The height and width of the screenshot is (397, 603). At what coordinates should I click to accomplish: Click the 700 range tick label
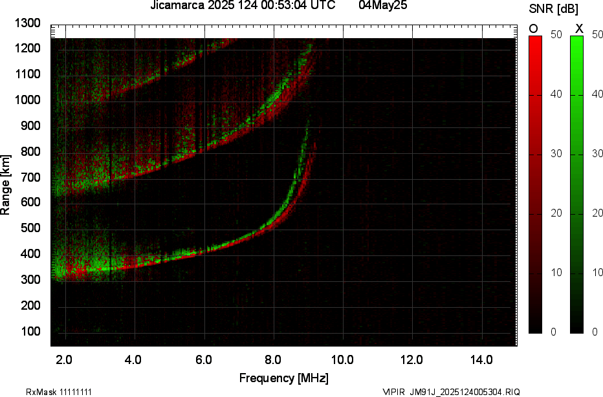pyautogui.click(x=30, y=177)
